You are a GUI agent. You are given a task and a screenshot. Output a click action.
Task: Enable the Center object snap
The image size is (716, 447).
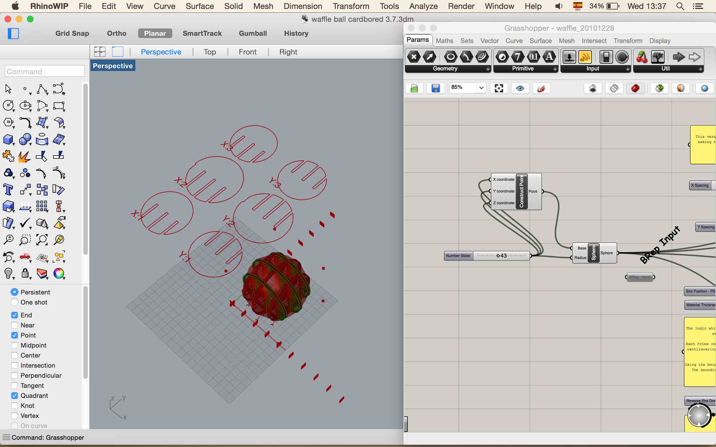(15, 355)
